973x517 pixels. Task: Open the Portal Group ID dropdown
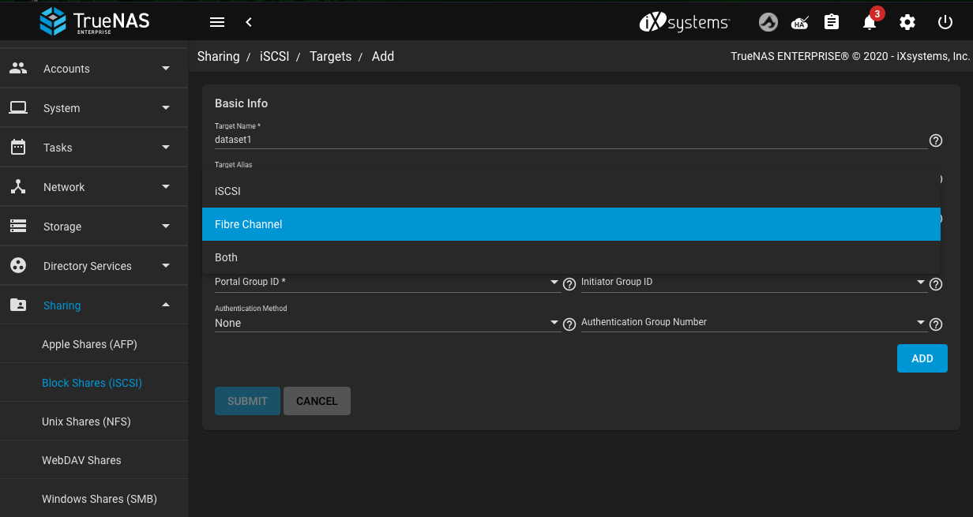387,282
